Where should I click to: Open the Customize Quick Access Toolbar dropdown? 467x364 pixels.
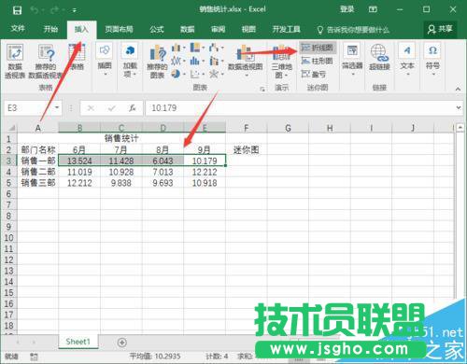[x=75, y=10]
